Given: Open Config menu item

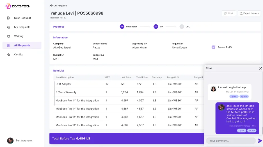Looking at the screenshot, I should (22, 54).
